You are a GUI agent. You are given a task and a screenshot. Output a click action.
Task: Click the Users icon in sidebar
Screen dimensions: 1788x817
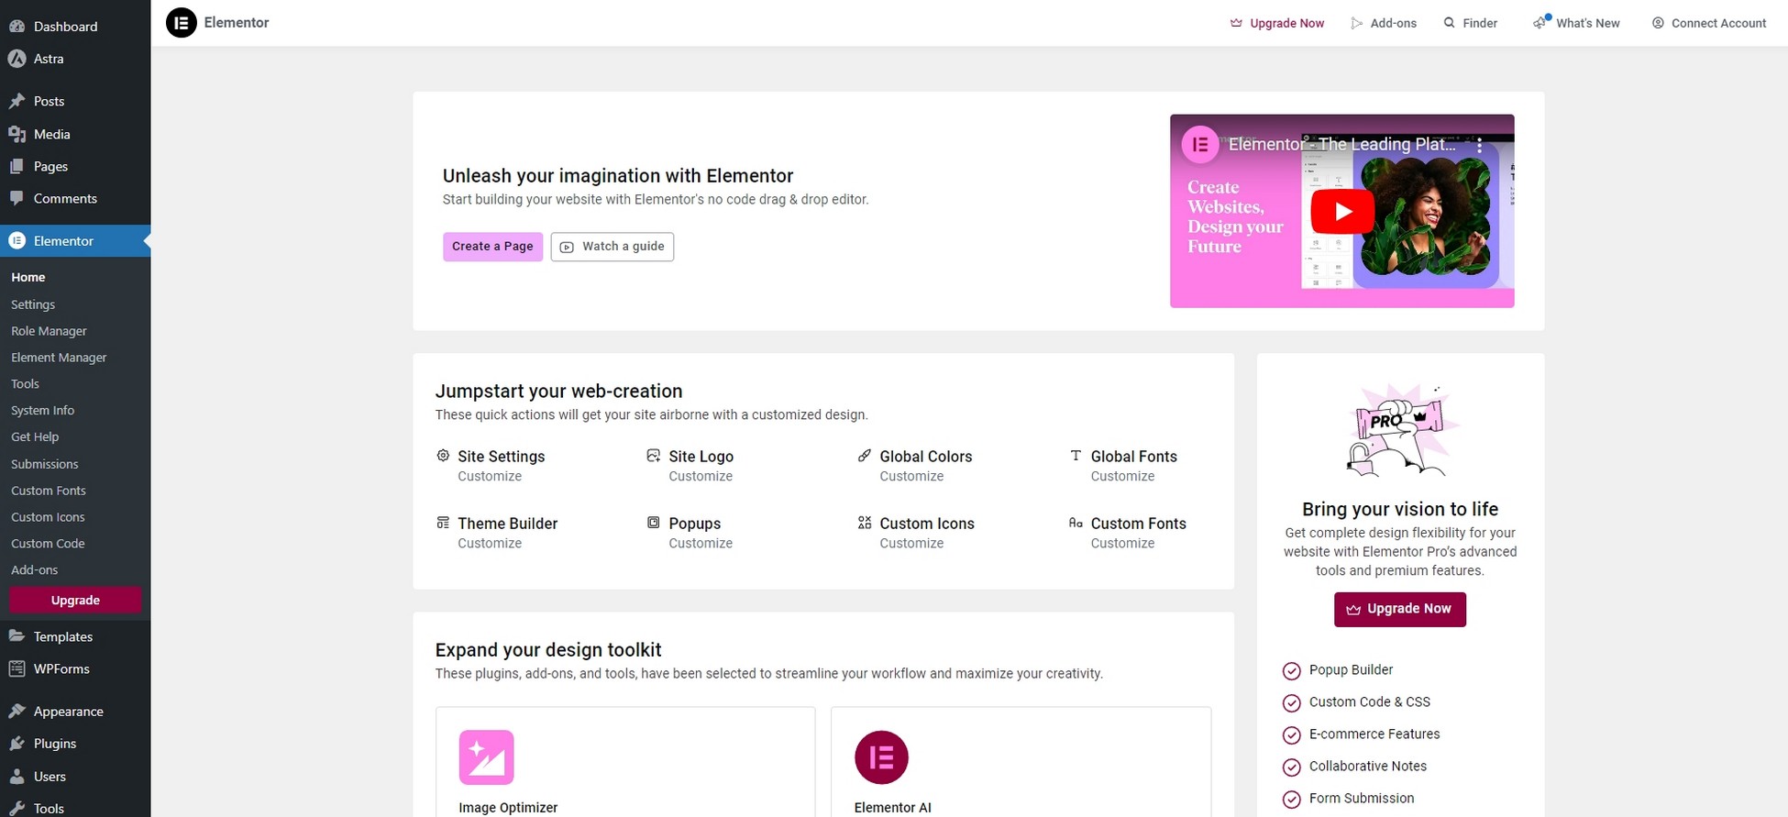click(17, 776)
